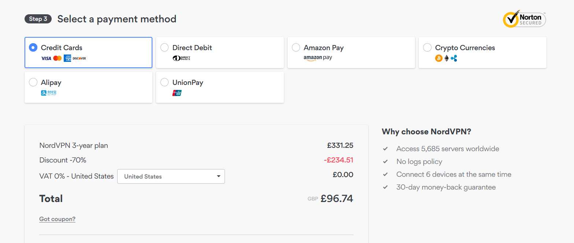Image resolution: width=574 pixels, height=243 pixels.
Task: Pick the Alipay radio button
Action: pos(33,82)
